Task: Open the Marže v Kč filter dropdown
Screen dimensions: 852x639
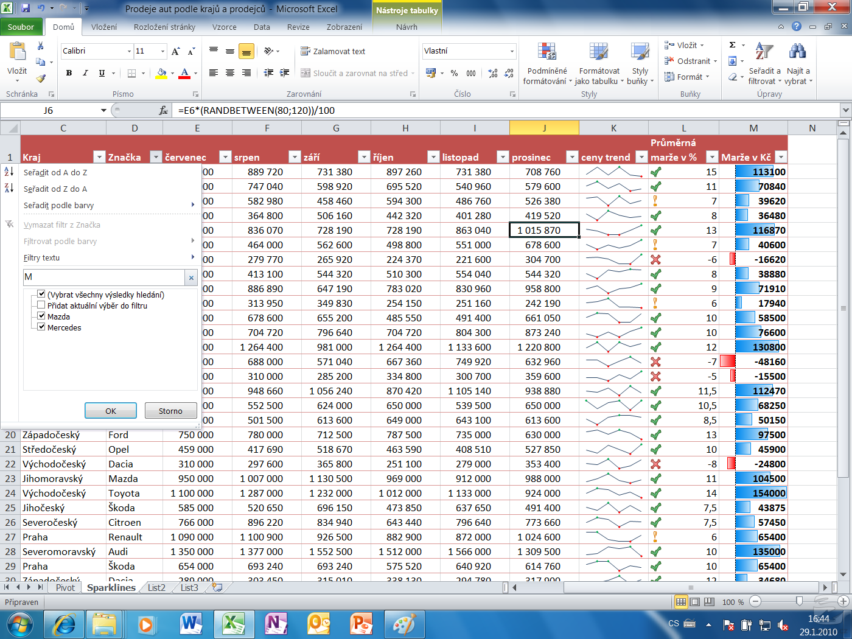Action: pyautogui.click(x=781, y=157)
